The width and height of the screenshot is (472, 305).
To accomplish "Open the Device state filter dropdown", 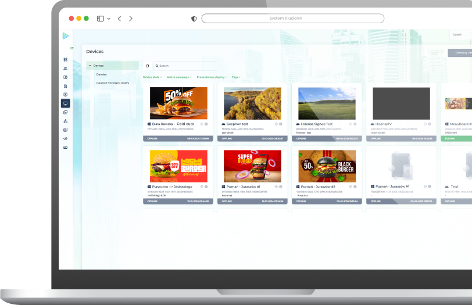I will tap(152, 77).
